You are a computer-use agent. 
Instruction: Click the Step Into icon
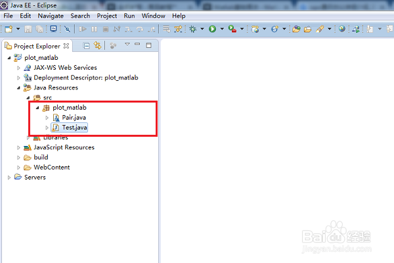point(129,29)
